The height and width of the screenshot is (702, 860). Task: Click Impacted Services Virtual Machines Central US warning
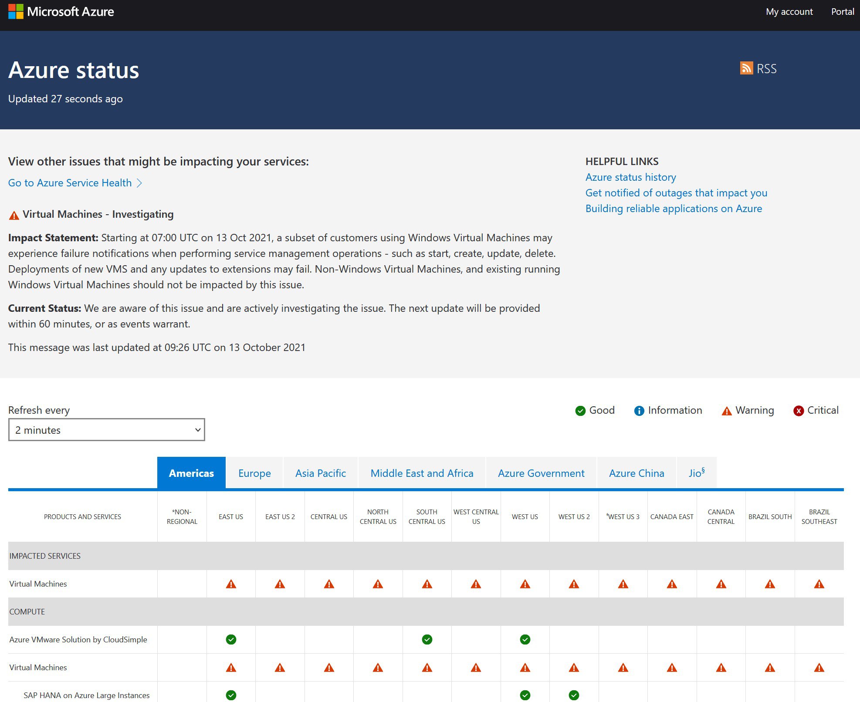coord(329,584)
